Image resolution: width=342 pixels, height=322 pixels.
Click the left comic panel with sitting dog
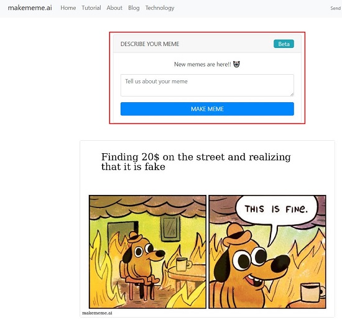(x=147, y=252)
